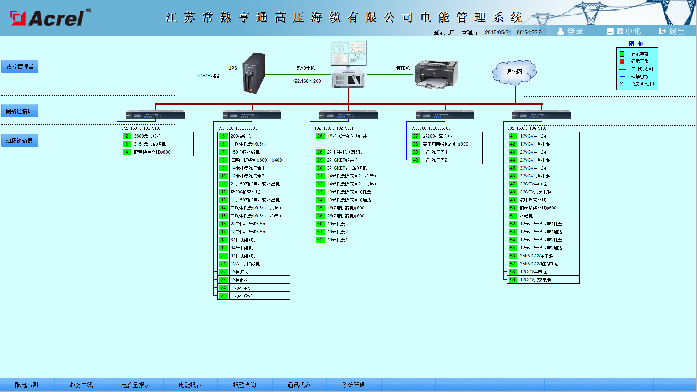This screenshot has height=392, width=697.
Task: Select the monitoring host computer icon
Action: (348, 64)
